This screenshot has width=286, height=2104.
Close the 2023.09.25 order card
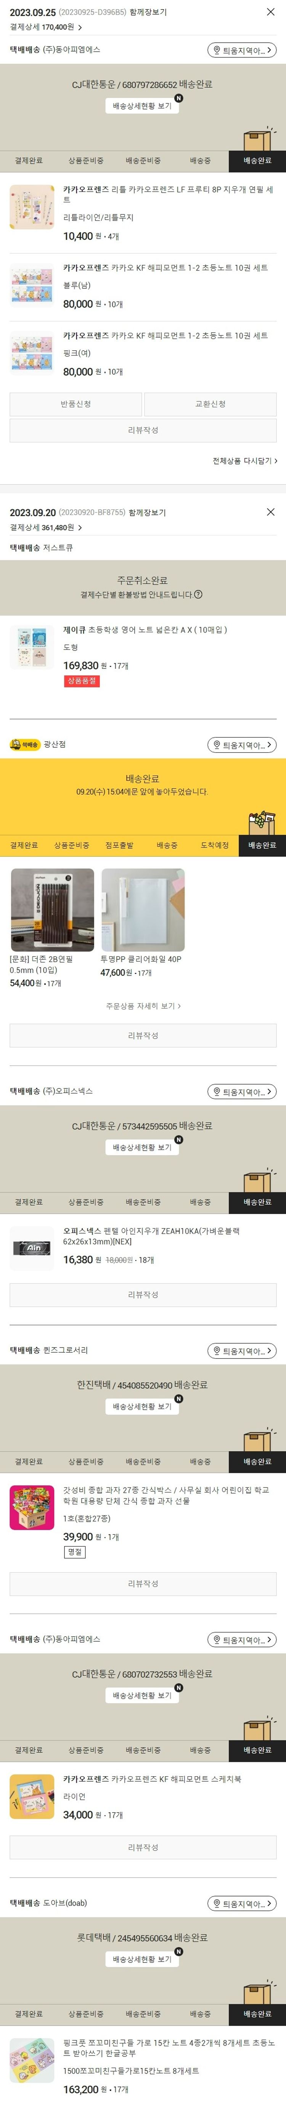(x=270, y=12)
